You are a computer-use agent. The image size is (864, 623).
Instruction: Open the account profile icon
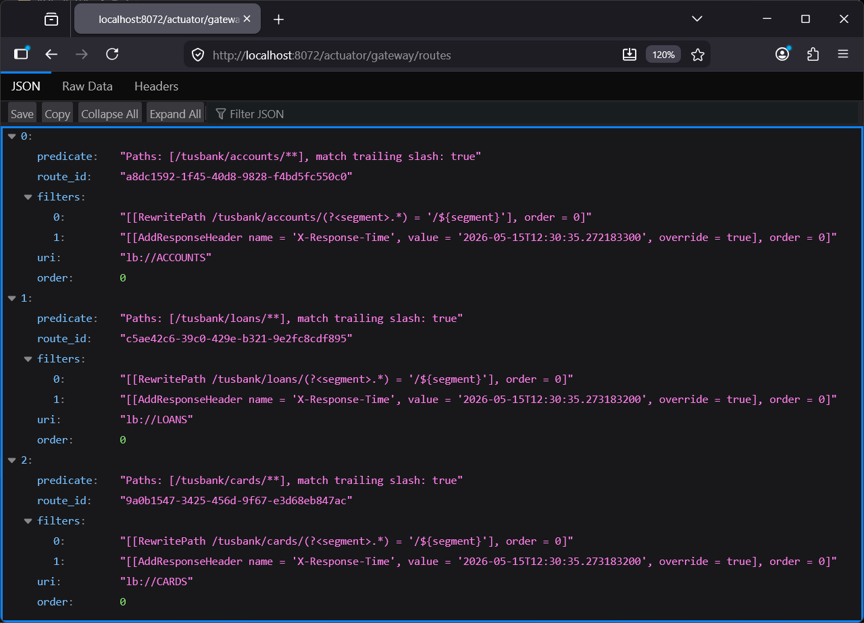coord(782,55)
